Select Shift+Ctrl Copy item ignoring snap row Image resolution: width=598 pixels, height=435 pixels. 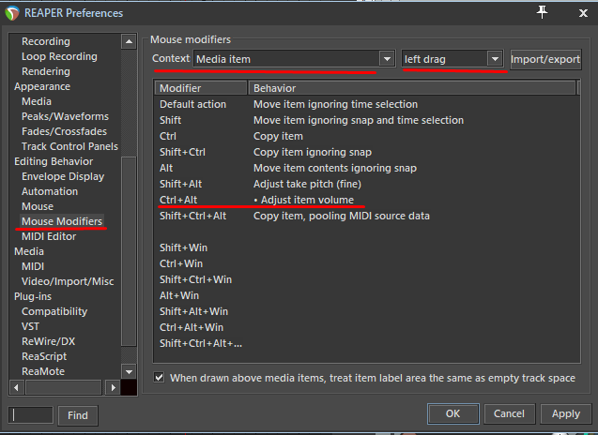click(366, 153)
